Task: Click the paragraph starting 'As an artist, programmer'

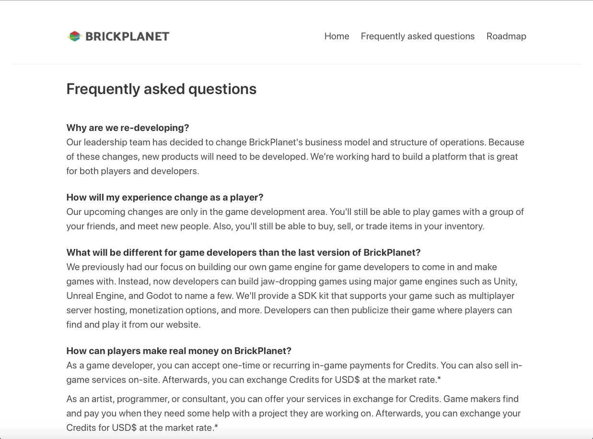Action: (x=292, y=413)
